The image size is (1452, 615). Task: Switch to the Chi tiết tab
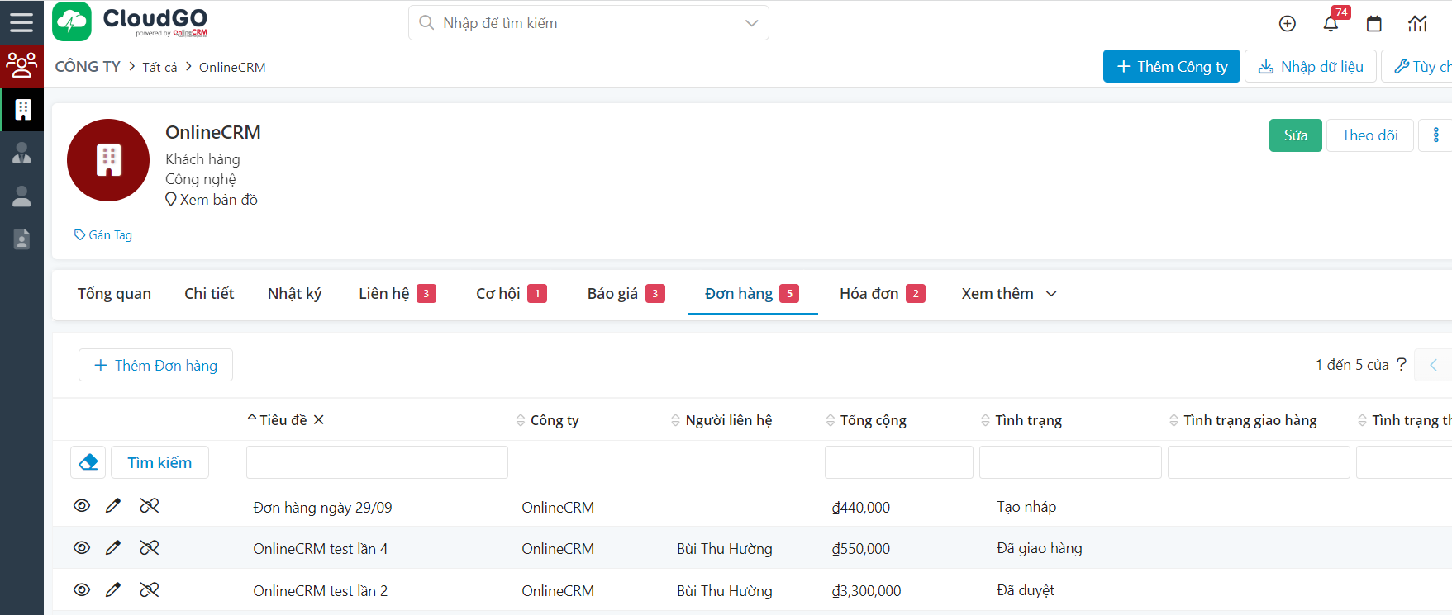[209, 294]
